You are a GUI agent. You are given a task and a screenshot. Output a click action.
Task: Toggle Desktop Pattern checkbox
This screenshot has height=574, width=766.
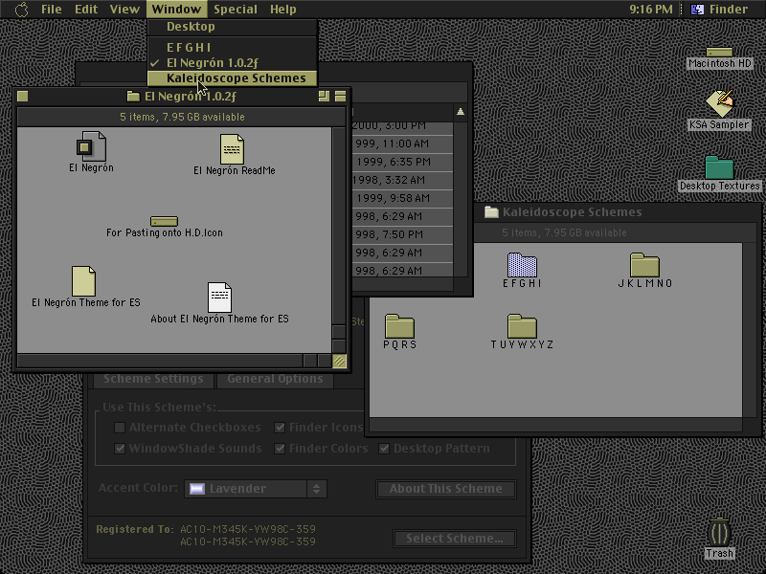click(384, 449)
